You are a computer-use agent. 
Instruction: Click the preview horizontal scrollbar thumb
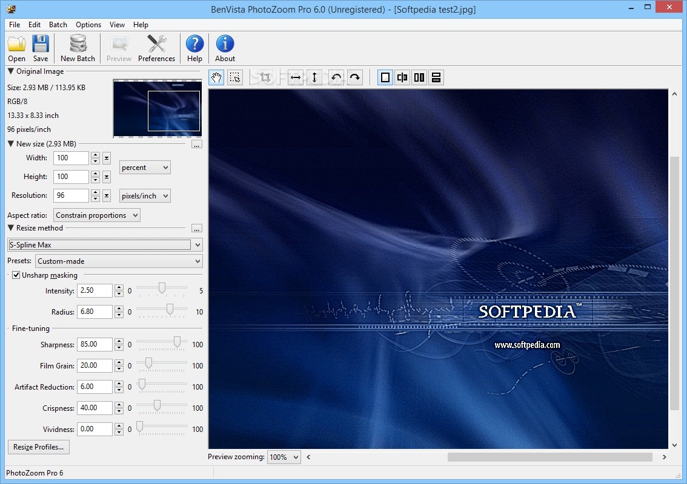[x=550, y=457]
